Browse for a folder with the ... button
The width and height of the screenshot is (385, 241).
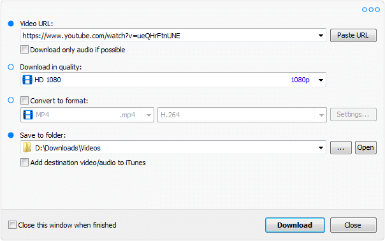(x=341, y=148)
